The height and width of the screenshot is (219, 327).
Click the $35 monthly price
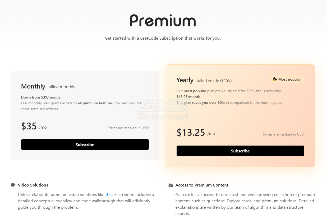[x=29, y=126]
